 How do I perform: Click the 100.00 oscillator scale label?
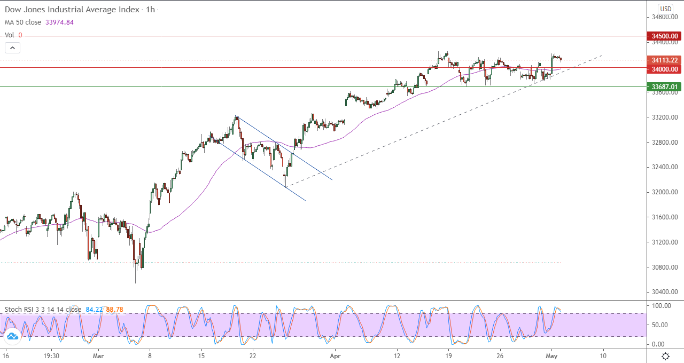[661, 306]
